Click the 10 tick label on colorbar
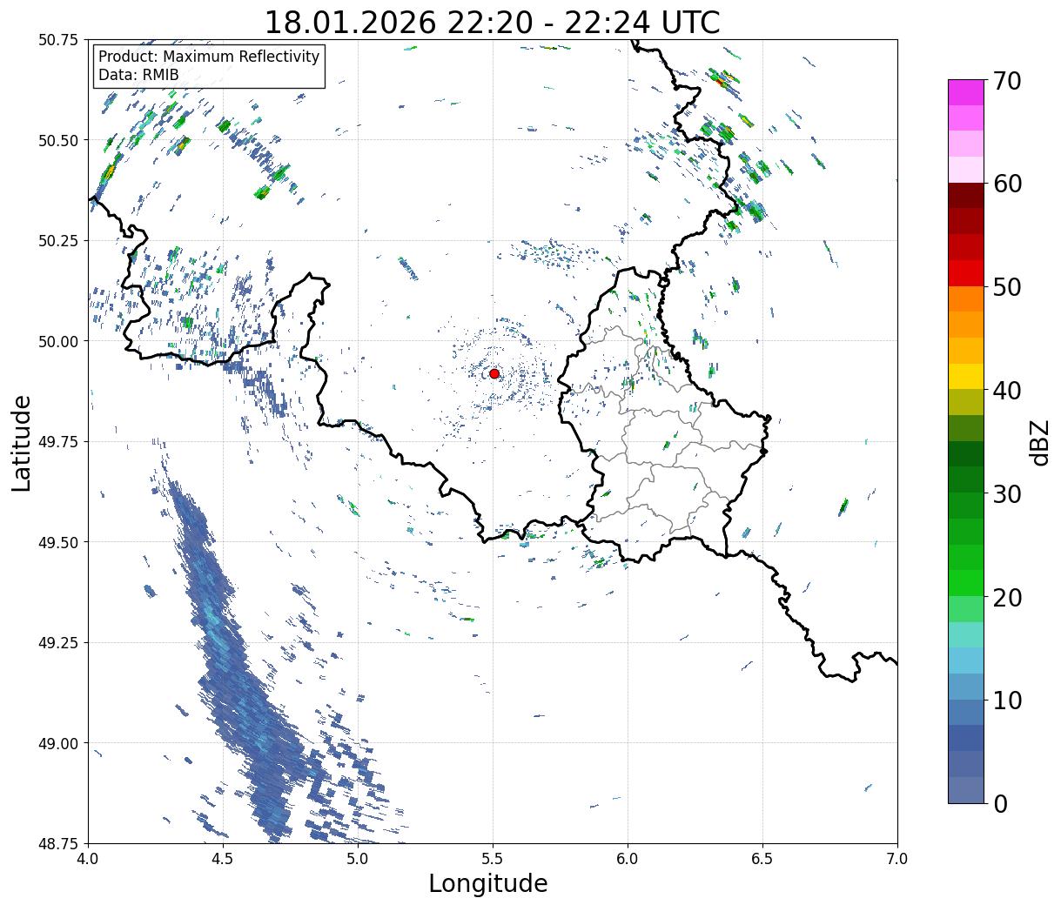 pos(1007,700)
